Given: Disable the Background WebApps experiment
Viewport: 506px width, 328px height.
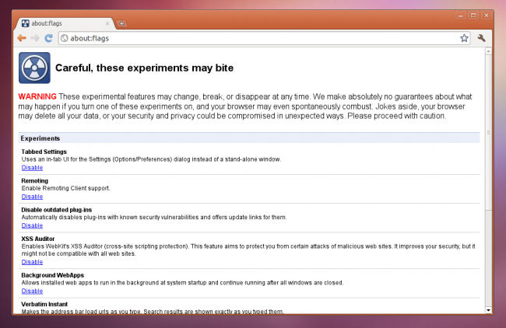Looking at the screenshot, I should coord(32,291).
